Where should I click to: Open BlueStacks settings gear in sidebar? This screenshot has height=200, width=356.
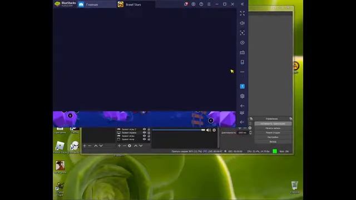243,96
